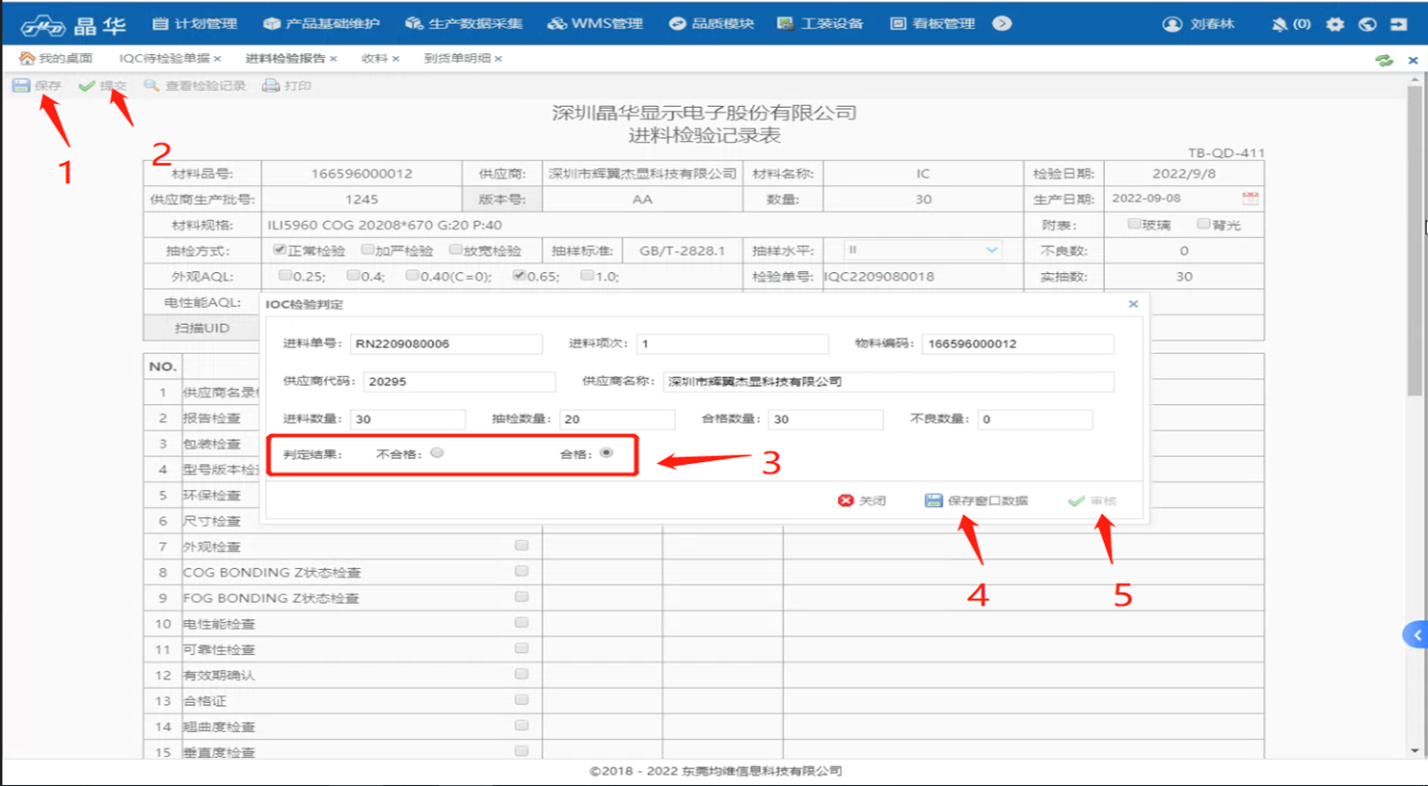Click the print icon in the toolbar
Screen dimensions: 1428x786
point(271,86)
